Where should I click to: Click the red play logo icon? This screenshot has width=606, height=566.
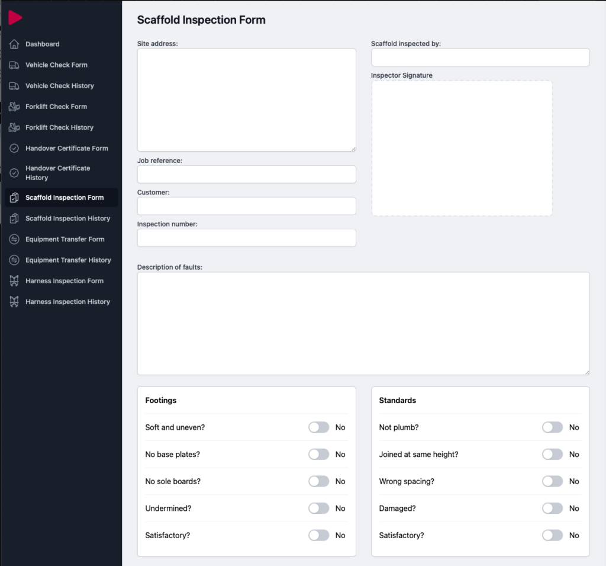[15, 18]
